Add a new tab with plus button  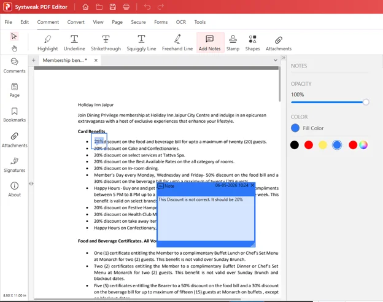click(34, 60)
